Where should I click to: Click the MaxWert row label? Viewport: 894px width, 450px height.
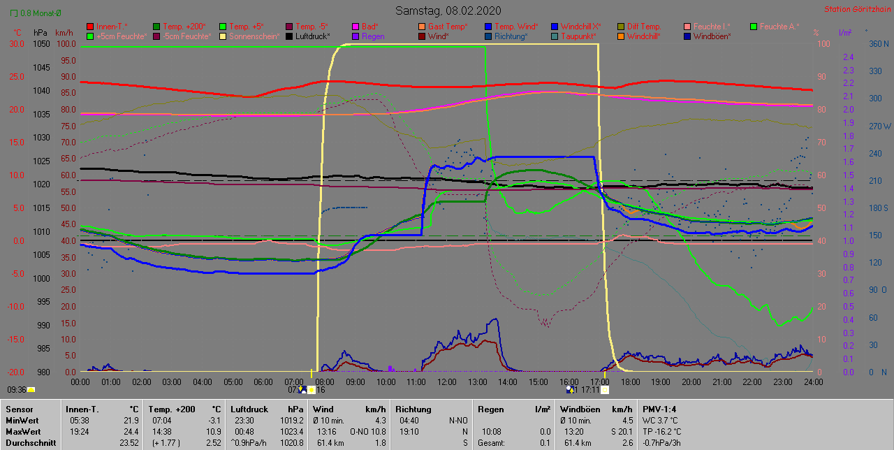pos(22,432)
